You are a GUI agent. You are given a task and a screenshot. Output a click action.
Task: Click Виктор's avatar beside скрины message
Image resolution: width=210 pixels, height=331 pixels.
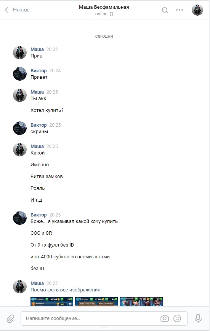click(x=20, y=128)
